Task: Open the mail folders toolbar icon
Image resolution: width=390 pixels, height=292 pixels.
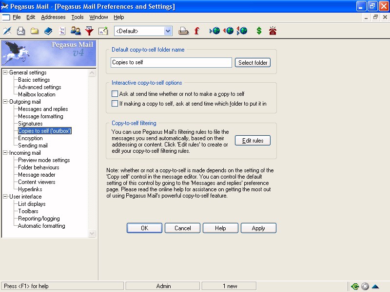Action: tap(35, 31)
